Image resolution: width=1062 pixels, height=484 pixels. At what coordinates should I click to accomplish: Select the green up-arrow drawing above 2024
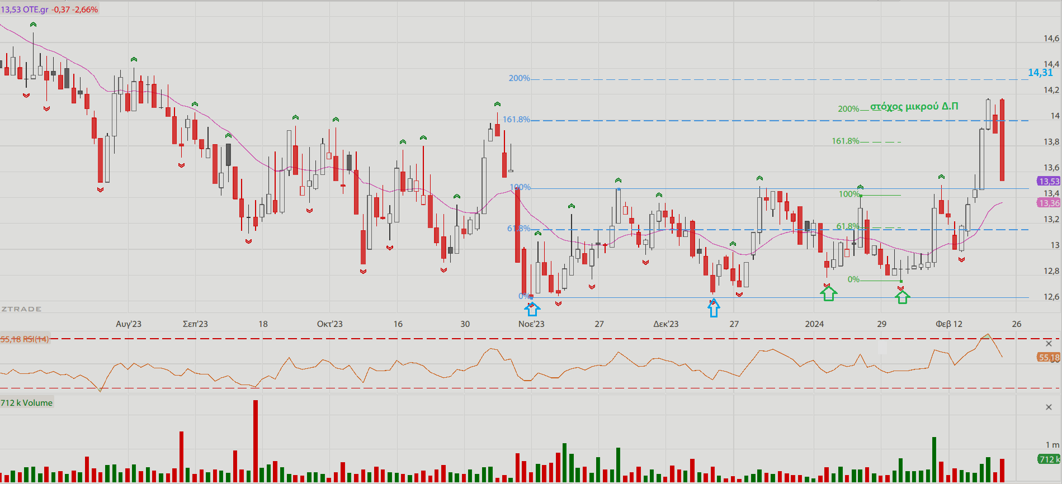click(x=829, y=293)
